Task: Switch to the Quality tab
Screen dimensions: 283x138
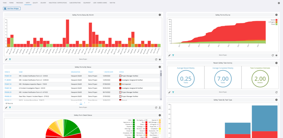Action: 35,2
